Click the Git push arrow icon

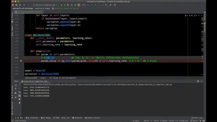95,5
